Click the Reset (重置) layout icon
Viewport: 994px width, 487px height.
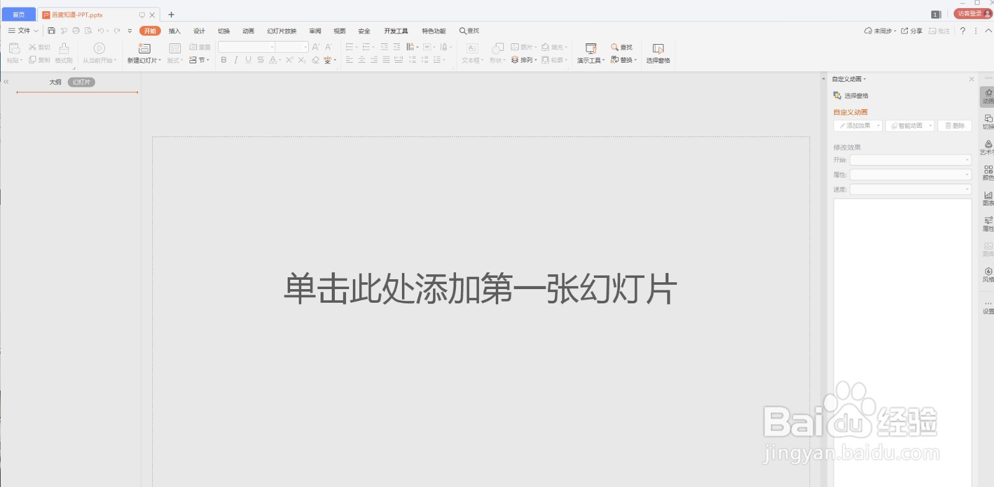point(193,47)
